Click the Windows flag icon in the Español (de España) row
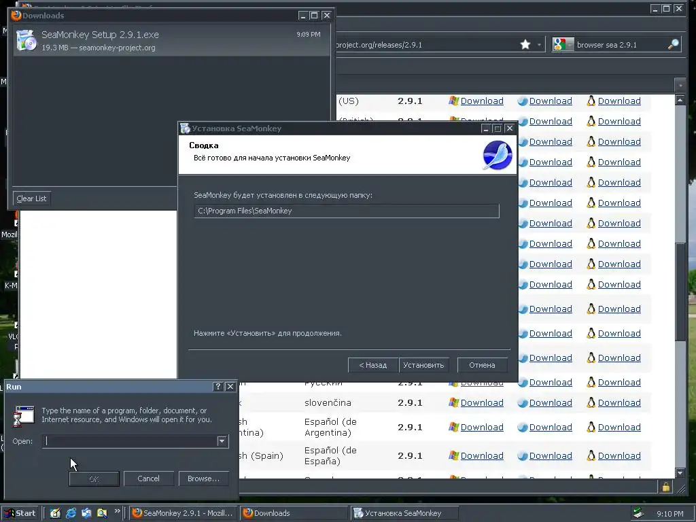This screenshot has width=696, height=522. pyautogui.click(x=453, y=455)
